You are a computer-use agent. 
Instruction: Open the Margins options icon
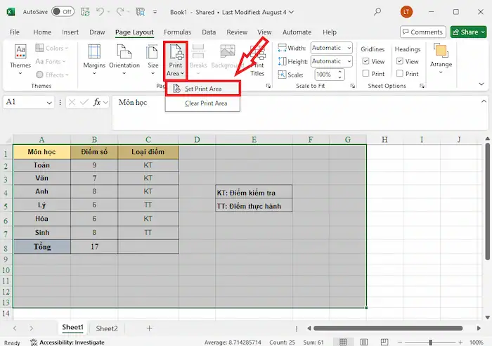click(94, 56)
